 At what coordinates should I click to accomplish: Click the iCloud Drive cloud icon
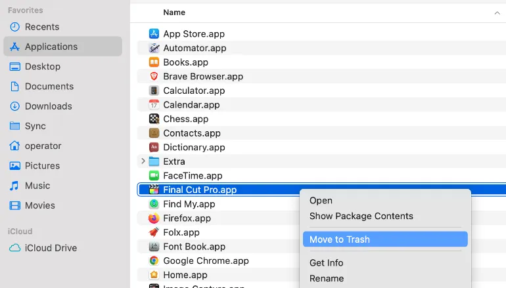(15, 248)
